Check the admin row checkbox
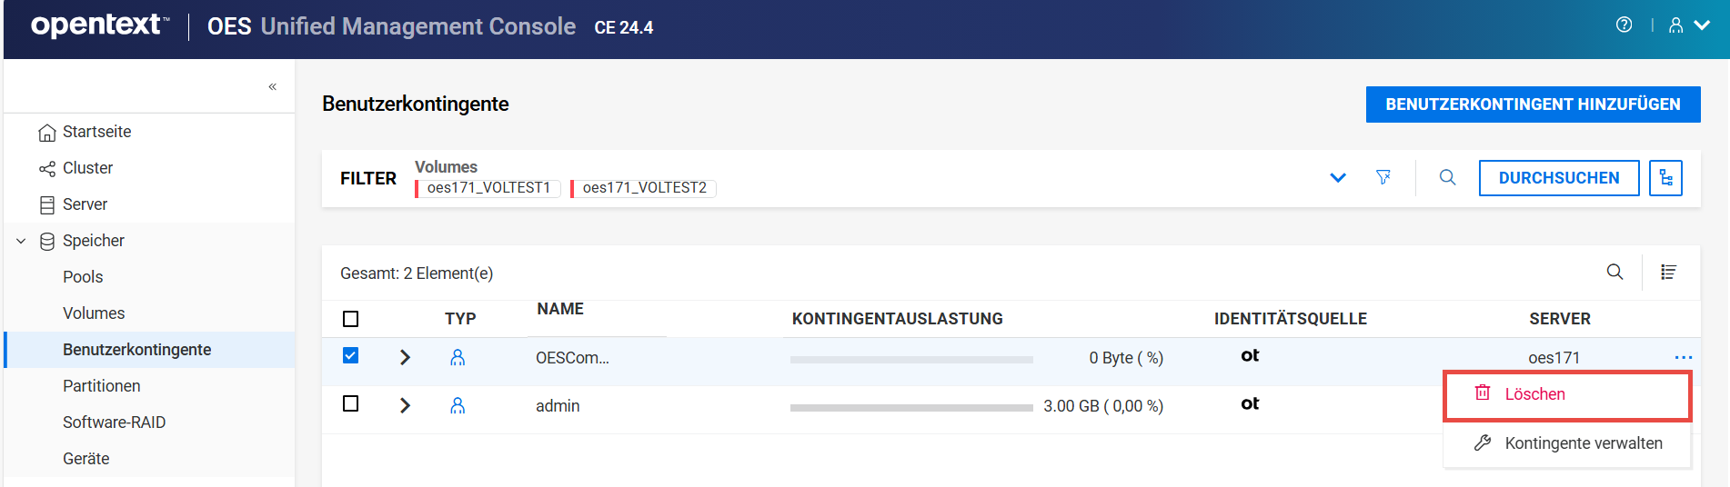The height and width of the screenshot is (487, 1730). (350, 403)
